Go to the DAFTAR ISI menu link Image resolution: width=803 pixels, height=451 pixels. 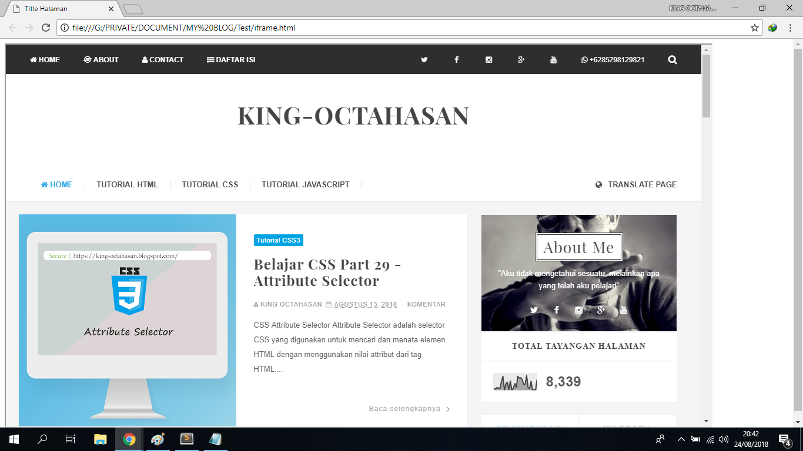click(x=231, y=60)
